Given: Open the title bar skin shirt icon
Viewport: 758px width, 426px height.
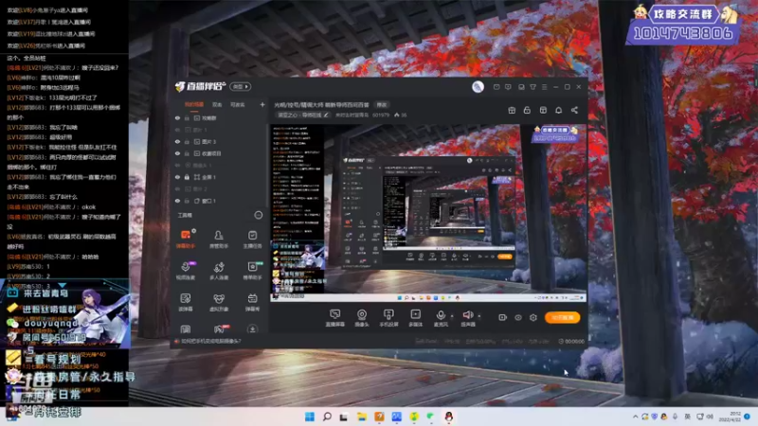Looking at the screenshot, I should (532, 87).
